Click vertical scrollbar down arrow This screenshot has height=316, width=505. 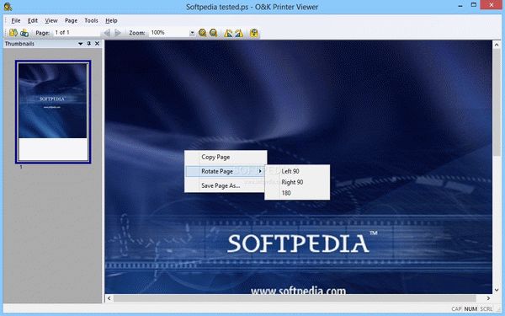click(x=497, y=290)
